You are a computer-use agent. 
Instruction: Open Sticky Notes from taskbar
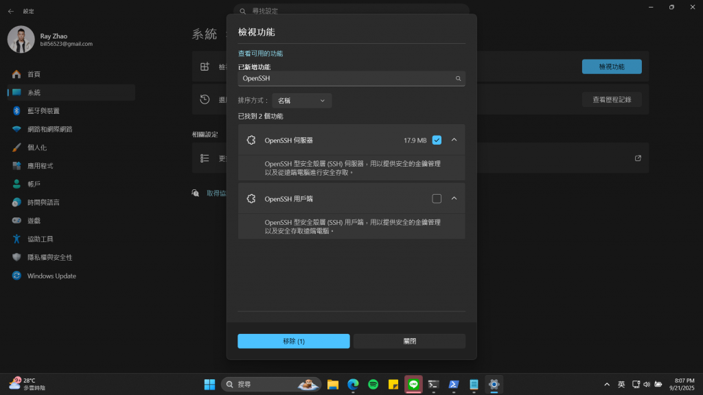(x=393, y=384)
